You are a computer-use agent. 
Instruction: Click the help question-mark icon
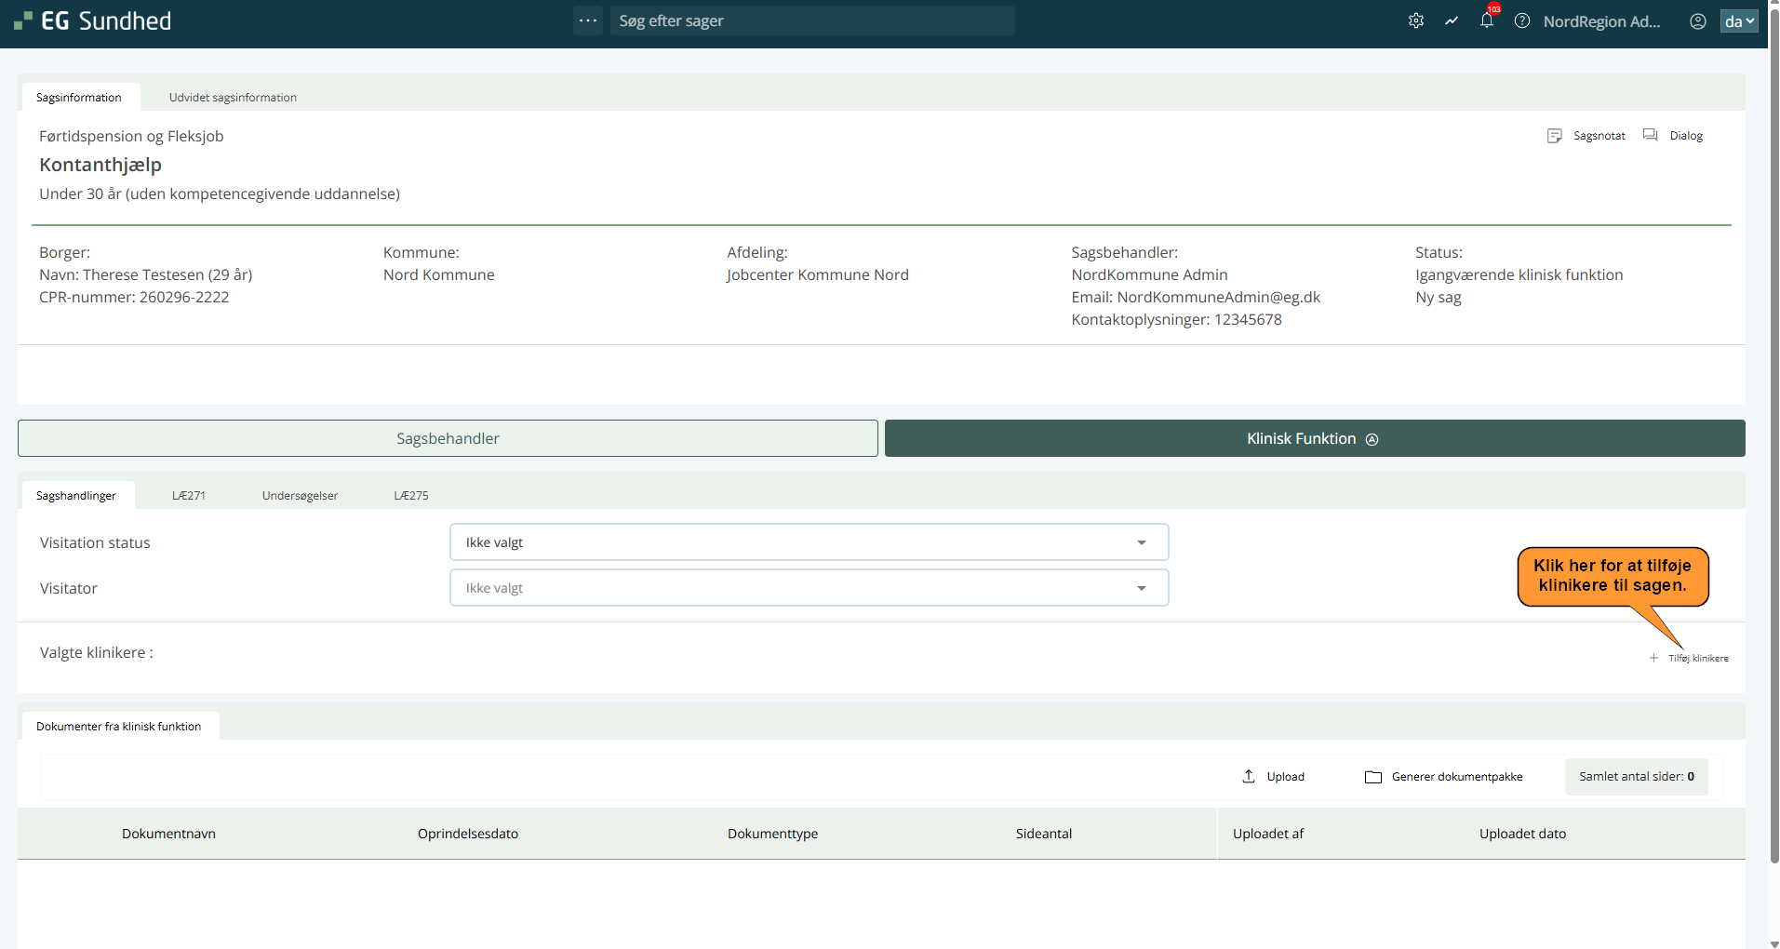click(1521, 20)
